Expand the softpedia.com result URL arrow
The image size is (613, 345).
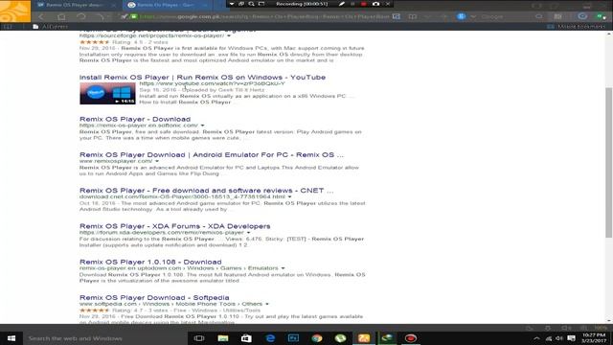267,304
